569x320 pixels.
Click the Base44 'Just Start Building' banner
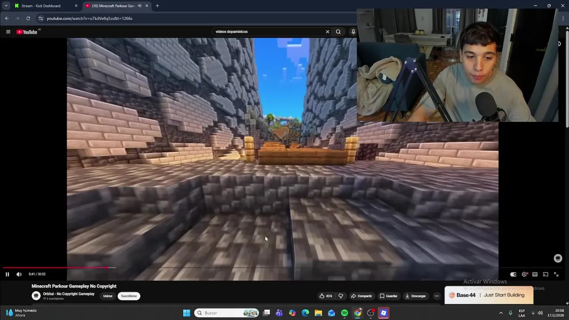click(489, 295)
